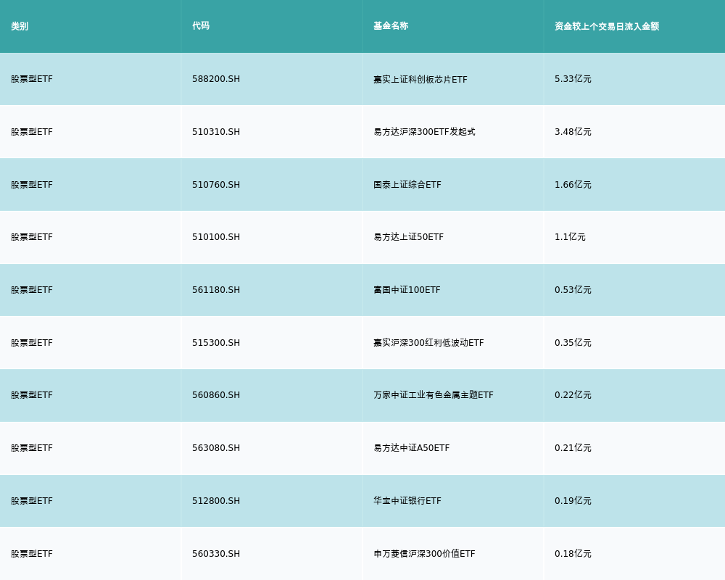This screenshot has height=580, width=725.
Task: Select code 510760.SH
Action: tap(216, 185)
